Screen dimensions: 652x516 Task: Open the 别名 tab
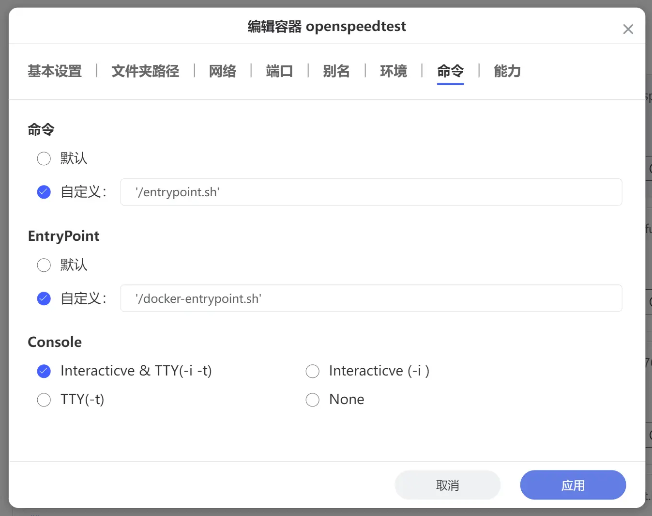[x=336, y=71]
